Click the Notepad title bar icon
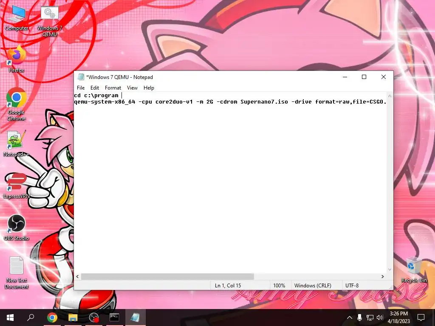 pos(81,77)
